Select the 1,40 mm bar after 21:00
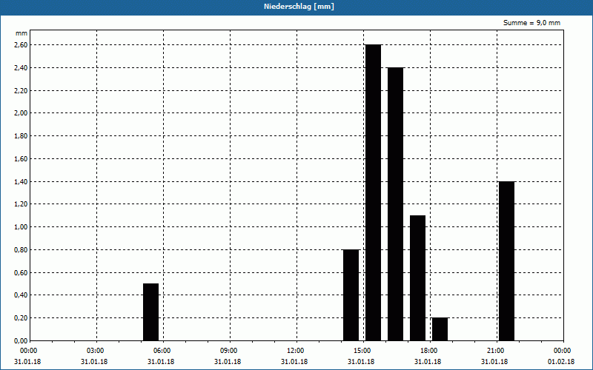The image size is (593, 370). click(x=507, y=261)
